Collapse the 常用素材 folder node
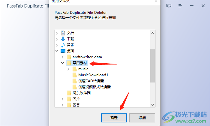The height and width of the screenshot is (126, 210). (62, 63)
